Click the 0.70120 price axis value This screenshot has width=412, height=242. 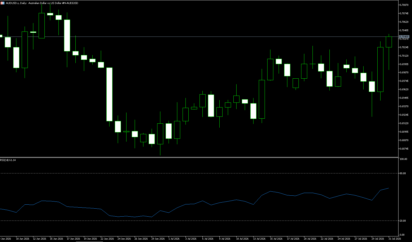[404, 56]
